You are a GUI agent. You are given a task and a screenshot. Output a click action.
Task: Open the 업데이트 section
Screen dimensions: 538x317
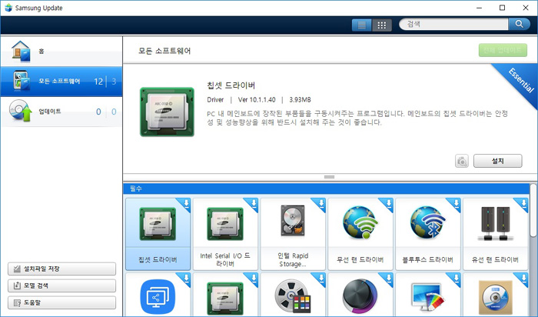pos(61,112)
